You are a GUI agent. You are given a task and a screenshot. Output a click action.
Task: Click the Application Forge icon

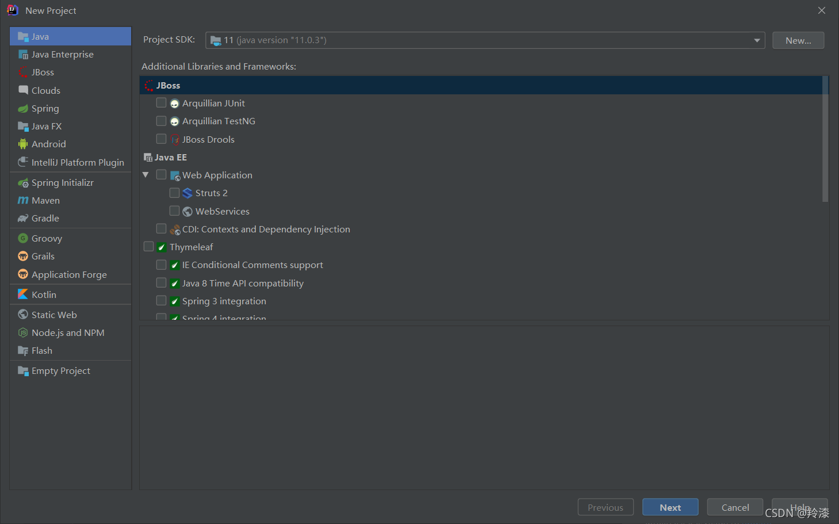pyautogui.click(x=23, y=274)
